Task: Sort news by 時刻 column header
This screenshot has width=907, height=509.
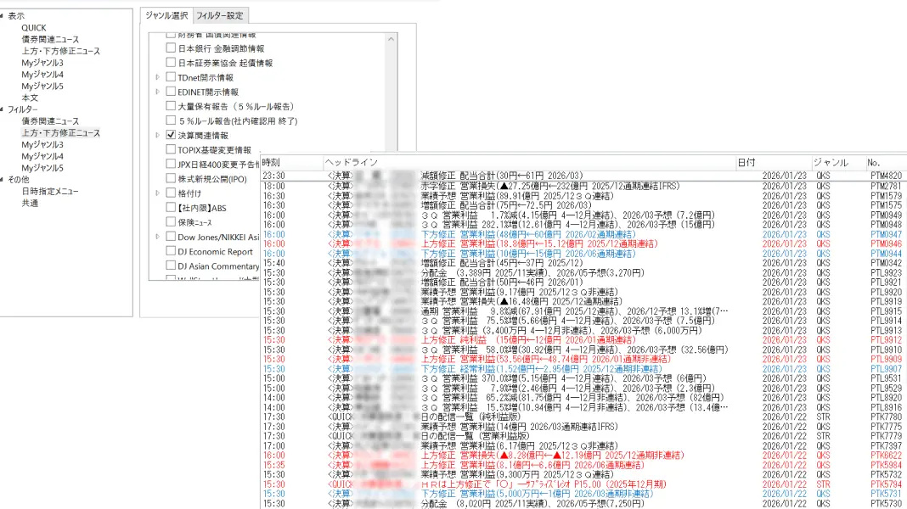Action: [x=291, y=162]
